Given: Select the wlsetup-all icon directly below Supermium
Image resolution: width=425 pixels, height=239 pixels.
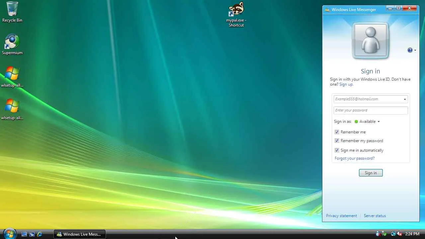Looking at the screenshot, I should 12,77.
